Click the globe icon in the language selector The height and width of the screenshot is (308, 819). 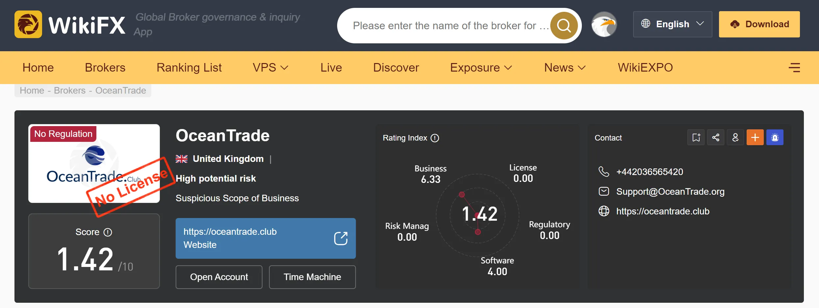(x=646, y=24)
